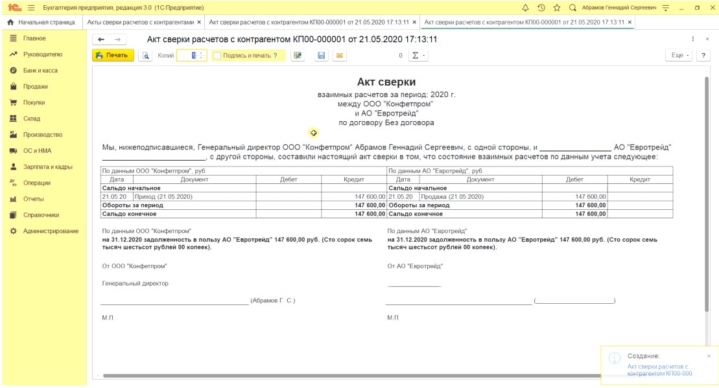Click the Зарплата и кадры person icon

click(14, 166)
